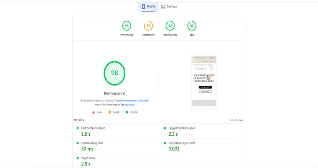Screen dimensions: 318x168
Task: Click the Total Blocking Time label
Action: pyautogui.click(x=93, y=143)
